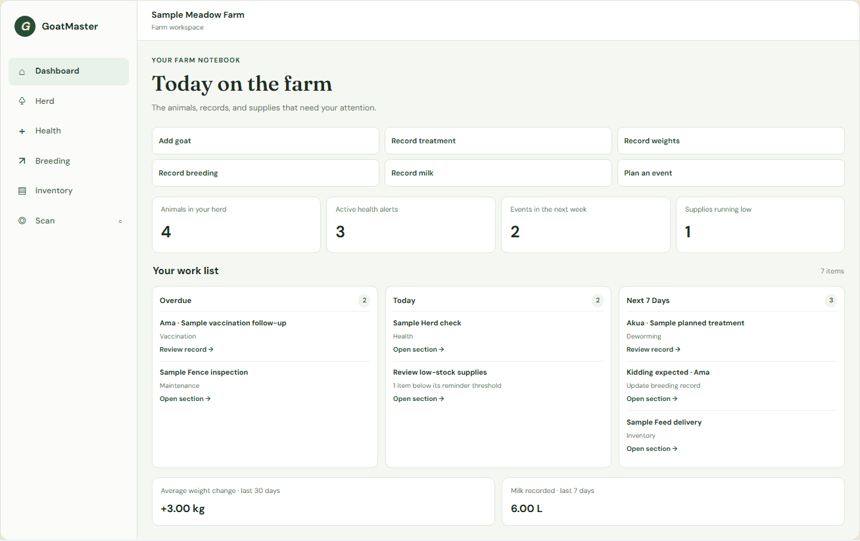Review record for Akua planned treatment
The height and width of the screenshot is (541, 860).
(x=654, y=350)
